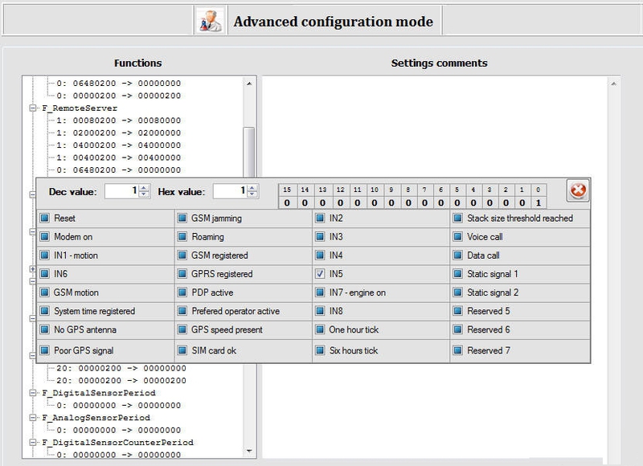Screen dimensions: 643x466
Task: Toggle Static signal 2 checkbox
Action: coord(457,292)
